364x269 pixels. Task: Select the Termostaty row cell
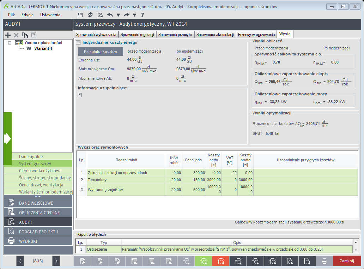tap(126, 180)
